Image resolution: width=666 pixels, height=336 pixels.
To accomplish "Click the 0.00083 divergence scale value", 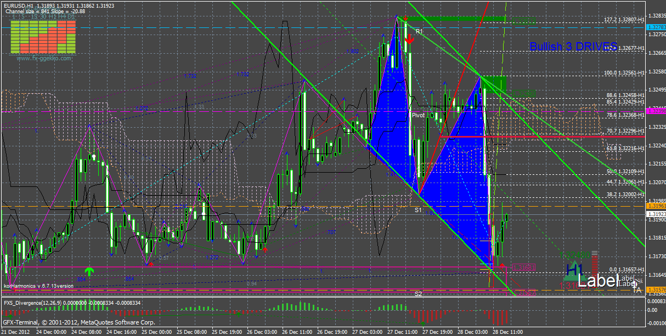I will click(x=656, y=301).
